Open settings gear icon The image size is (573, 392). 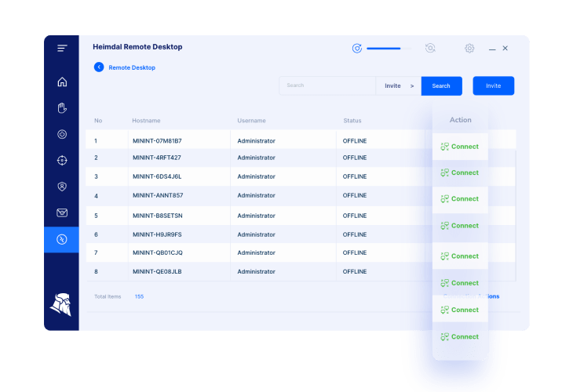coord(469,48)
